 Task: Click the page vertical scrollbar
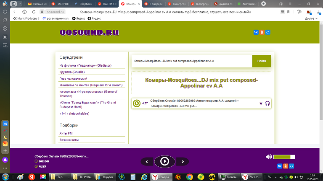click(321, 72)
